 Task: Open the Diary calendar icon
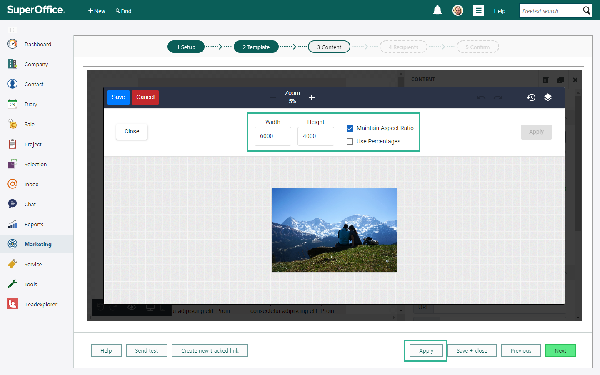pos(12,104)
